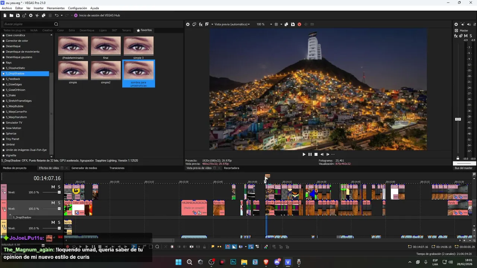477x268 pixels.
Task: Select S_Shake in the plugin list
Action: [11, 95]
